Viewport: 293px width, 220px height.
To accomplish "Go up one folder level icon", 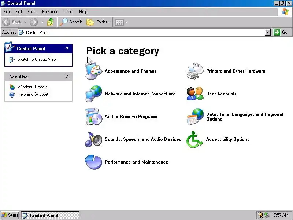I will (51, 22).
